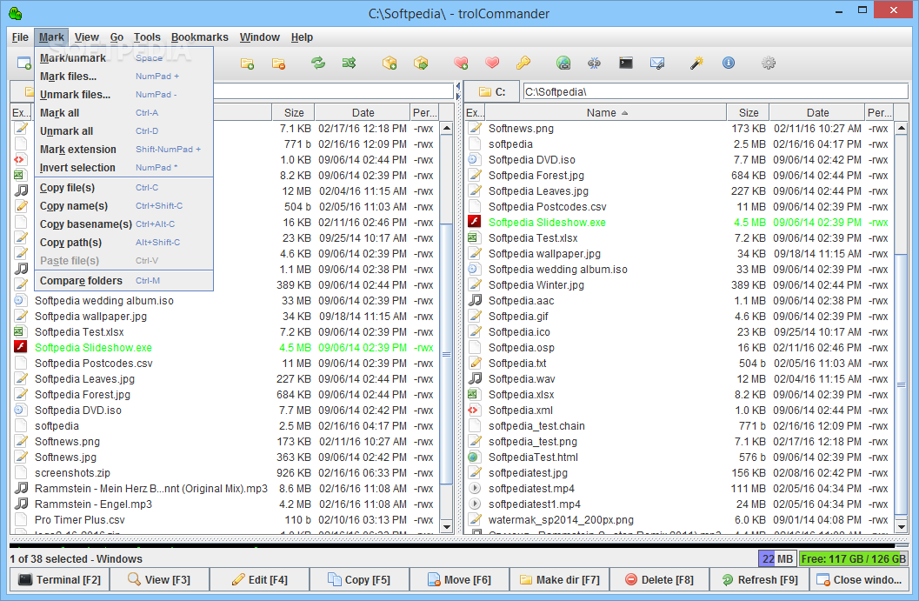Screen dimensions: 919x601
Task: Sort right panel by Size column
Action: (748, 112)
